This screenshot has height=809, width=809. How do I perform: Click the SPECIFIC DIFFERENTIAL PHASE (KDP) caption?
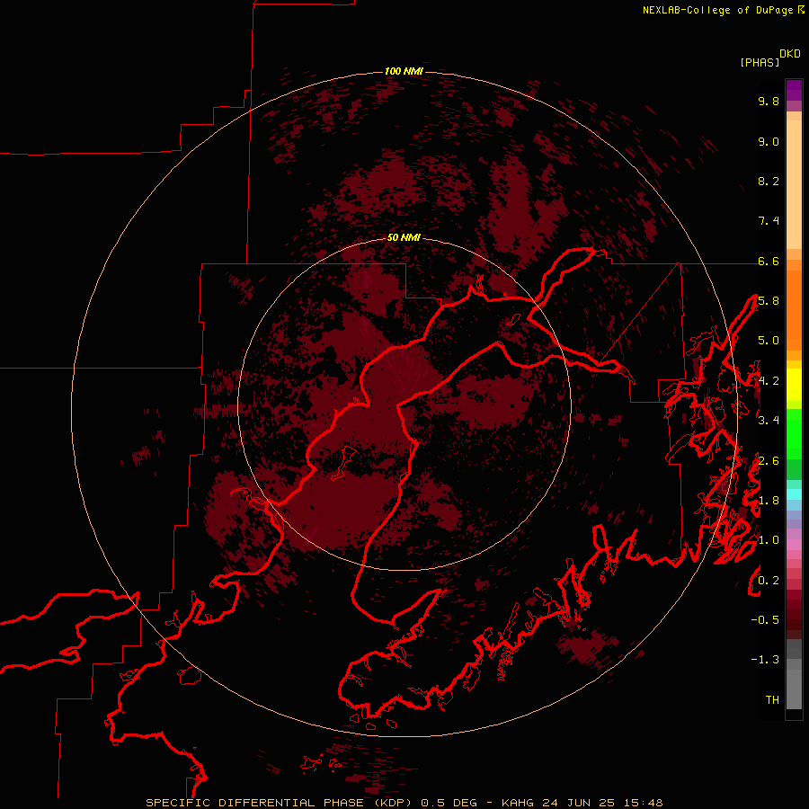click(279, 803)
